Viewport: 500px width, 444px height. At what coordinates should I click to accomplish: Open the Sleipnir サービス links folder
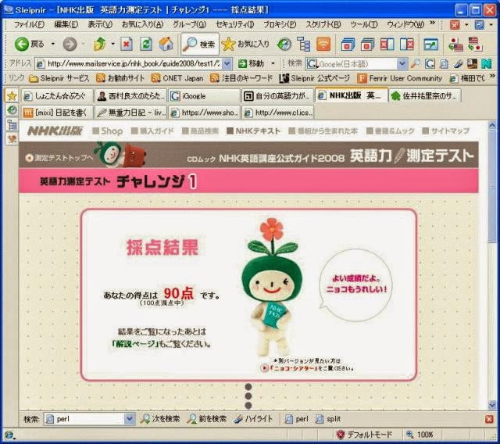pos(59,78)
